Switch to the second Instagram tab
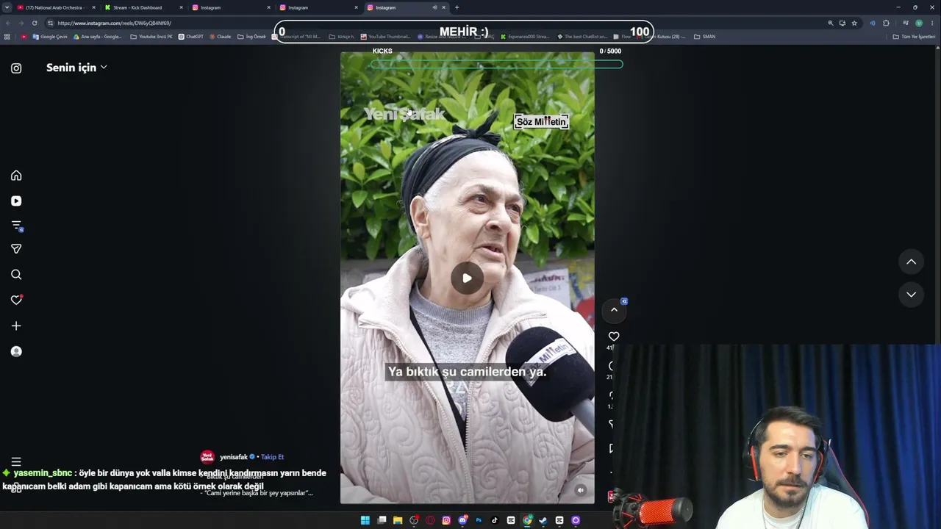941x529 pixels. (318, 7)
